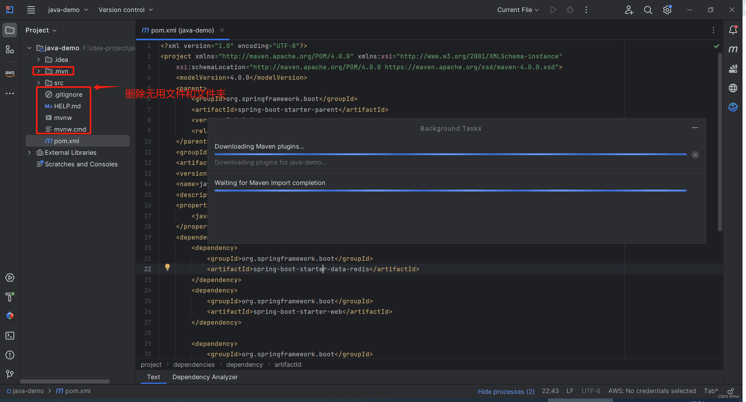Click the Downloading Maven plugins progress bar

tap(451, 154)
